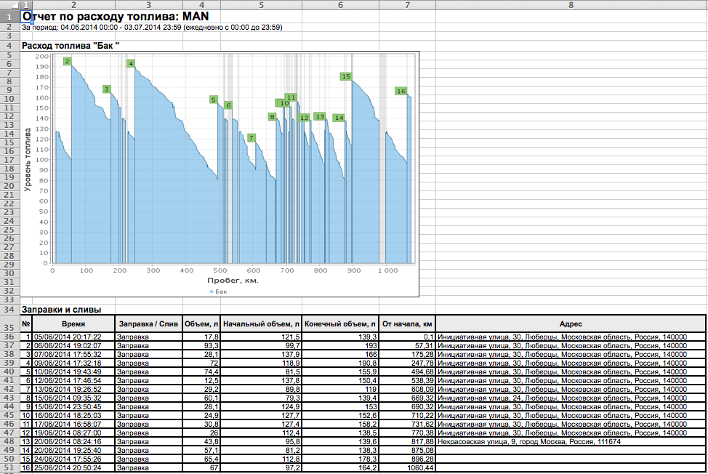Select column header 7

[x=407, y=5]
